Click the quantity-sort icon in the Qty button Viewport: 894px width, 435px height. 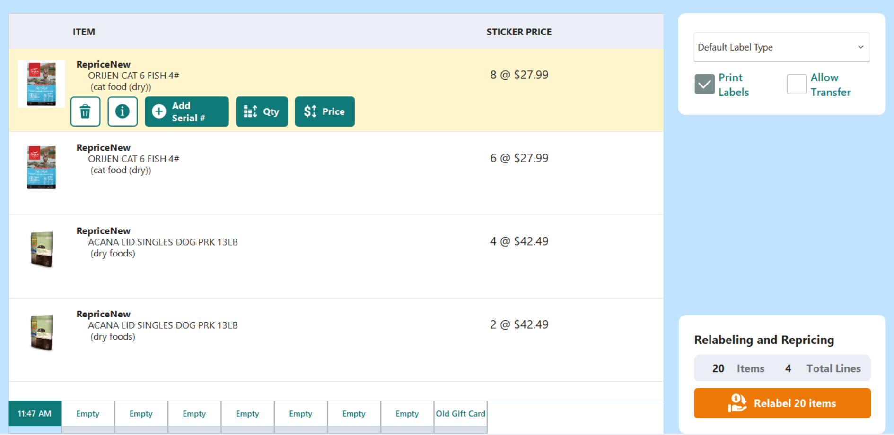250,111
